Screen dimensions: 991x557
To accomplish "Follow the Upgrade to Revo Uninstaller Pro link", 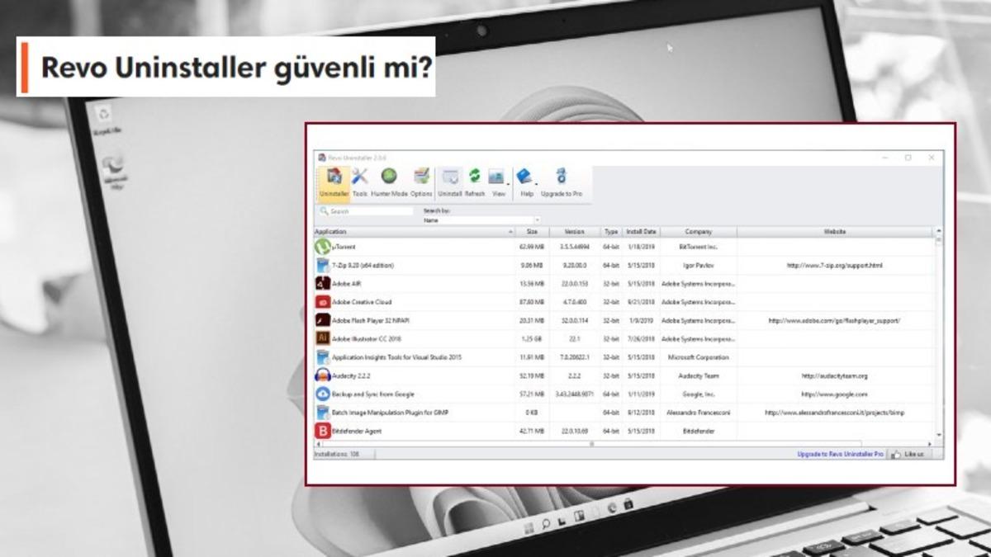I will tap(840, 453).
